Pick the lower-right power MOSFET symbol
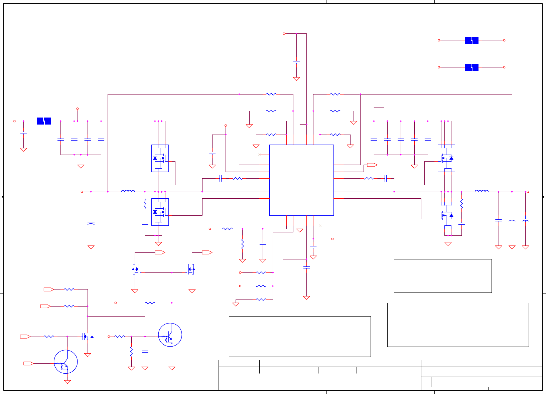546x394 pixels. [446, 215]
